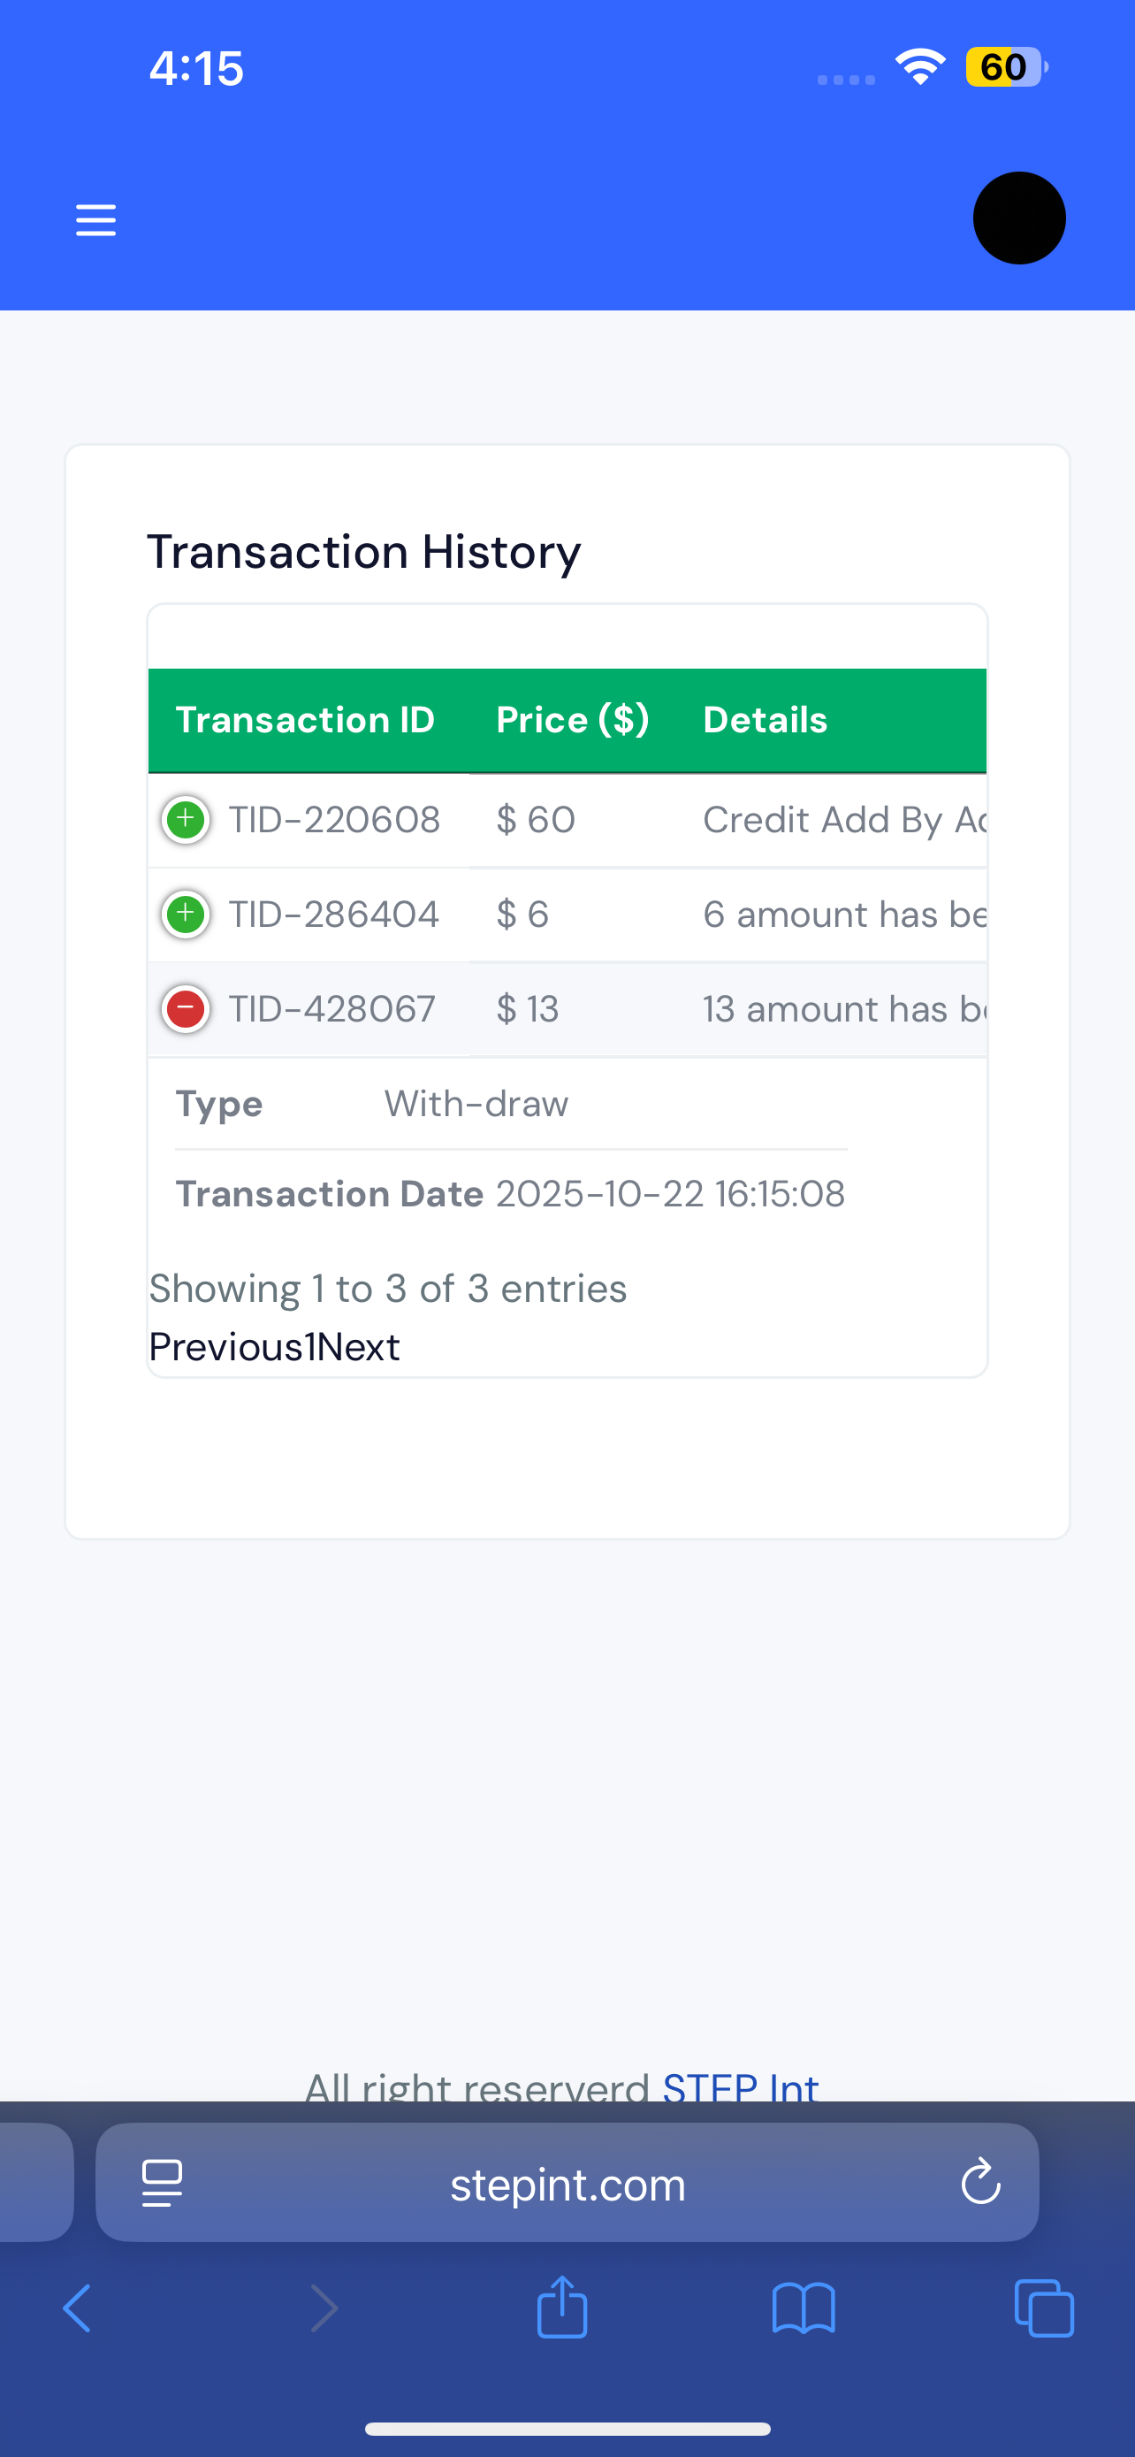Navigate back with Safari back arrow

tap(77, 2308)
